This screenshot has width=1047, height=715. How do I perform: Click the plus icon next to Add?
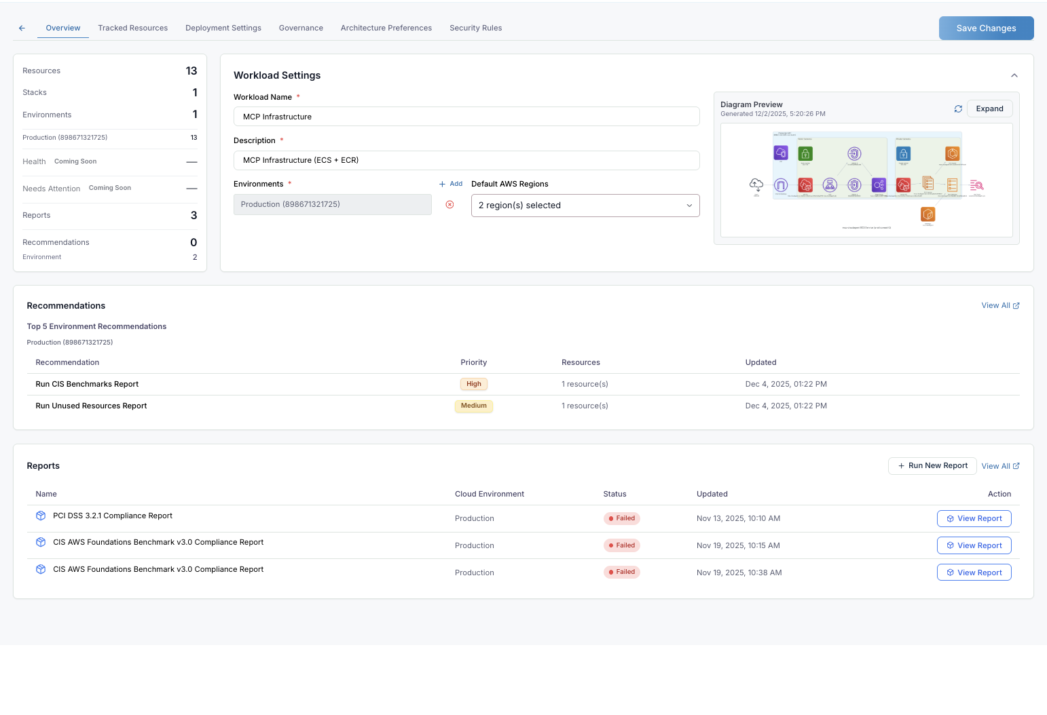click(442, 184)
